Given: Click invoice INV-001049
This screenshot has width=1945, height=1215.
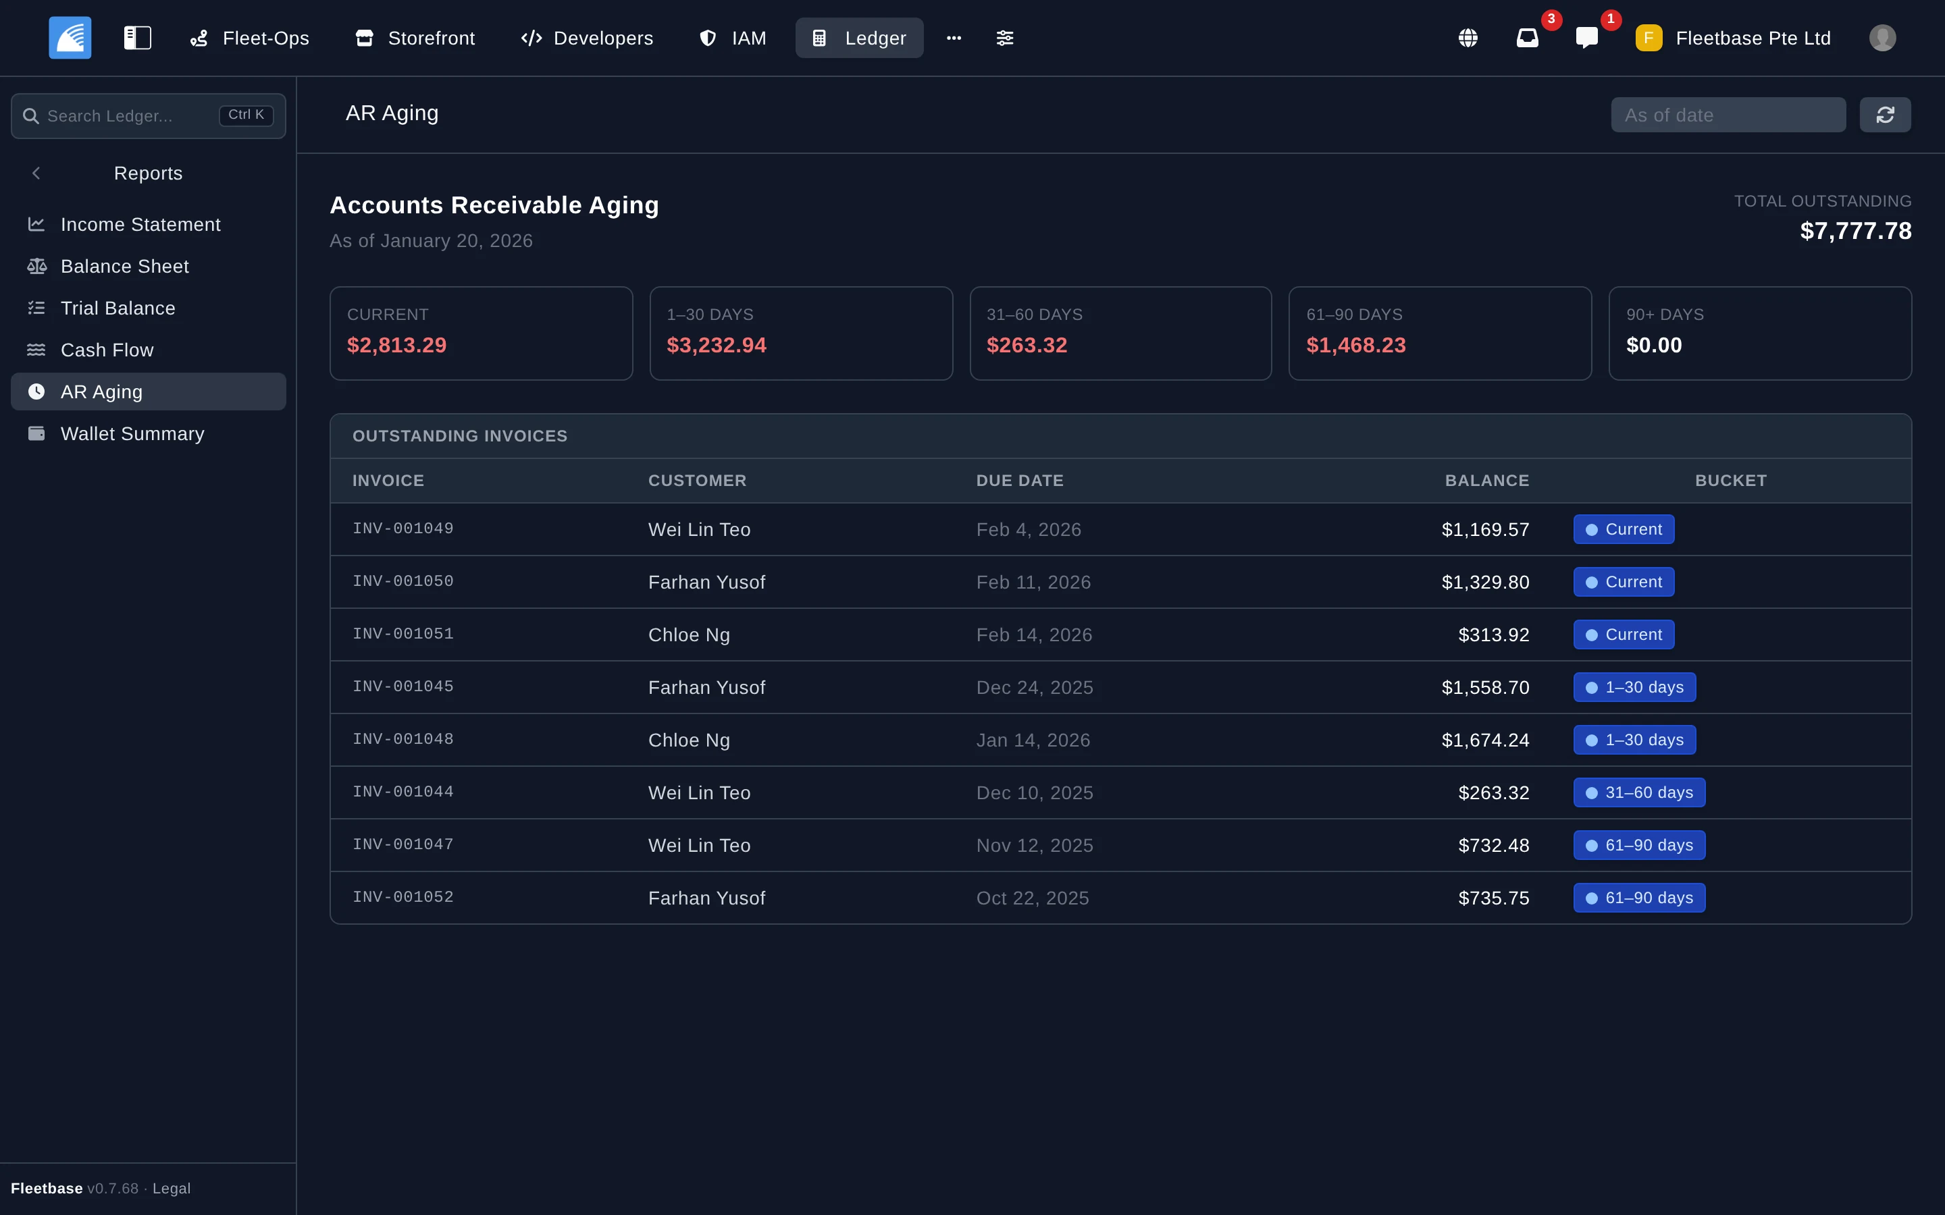Looking at the screenshot, I should pos(403,529).
